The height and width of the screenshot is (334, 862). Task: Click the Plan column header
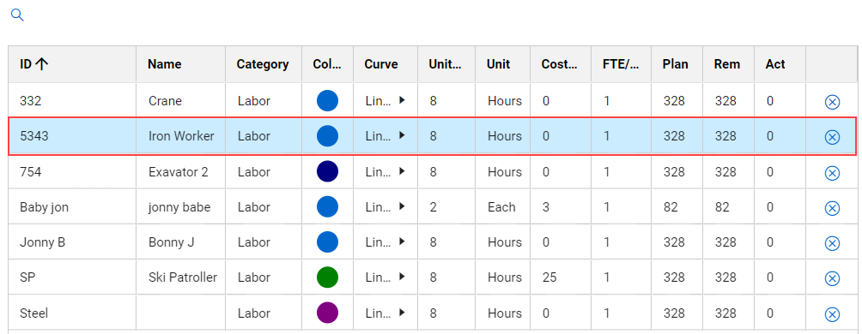point(675,64)
